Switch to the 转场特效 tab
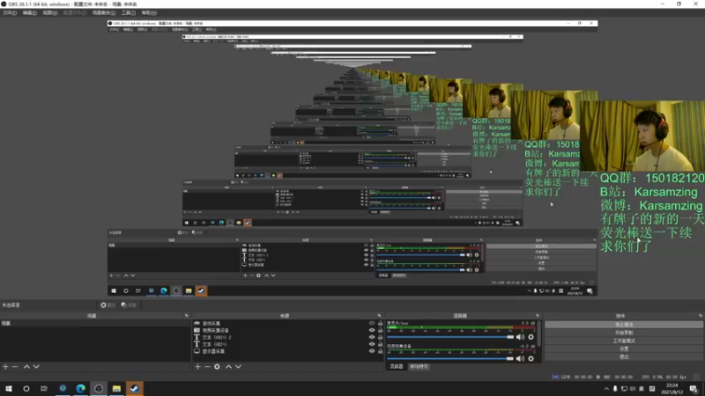705x396 pixels. click(419, 367)
